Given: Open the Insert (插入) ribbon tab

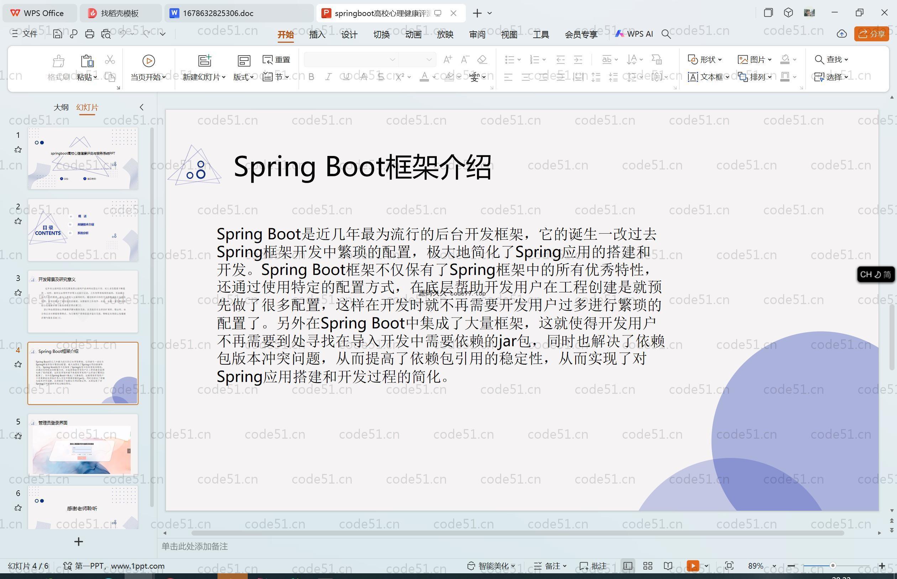Looking at the screenshot, I should pos(317,34).
